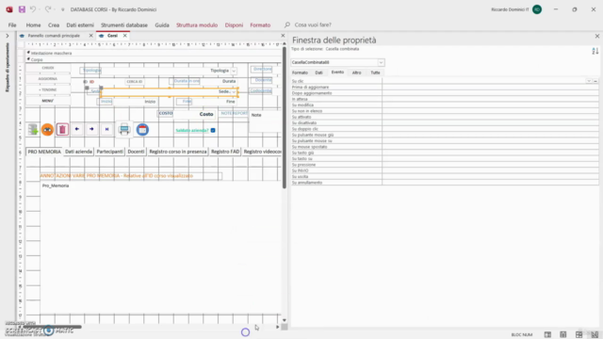Open the Strumenti database ribbon tab

pyautogui.click(x=124, y=25)
